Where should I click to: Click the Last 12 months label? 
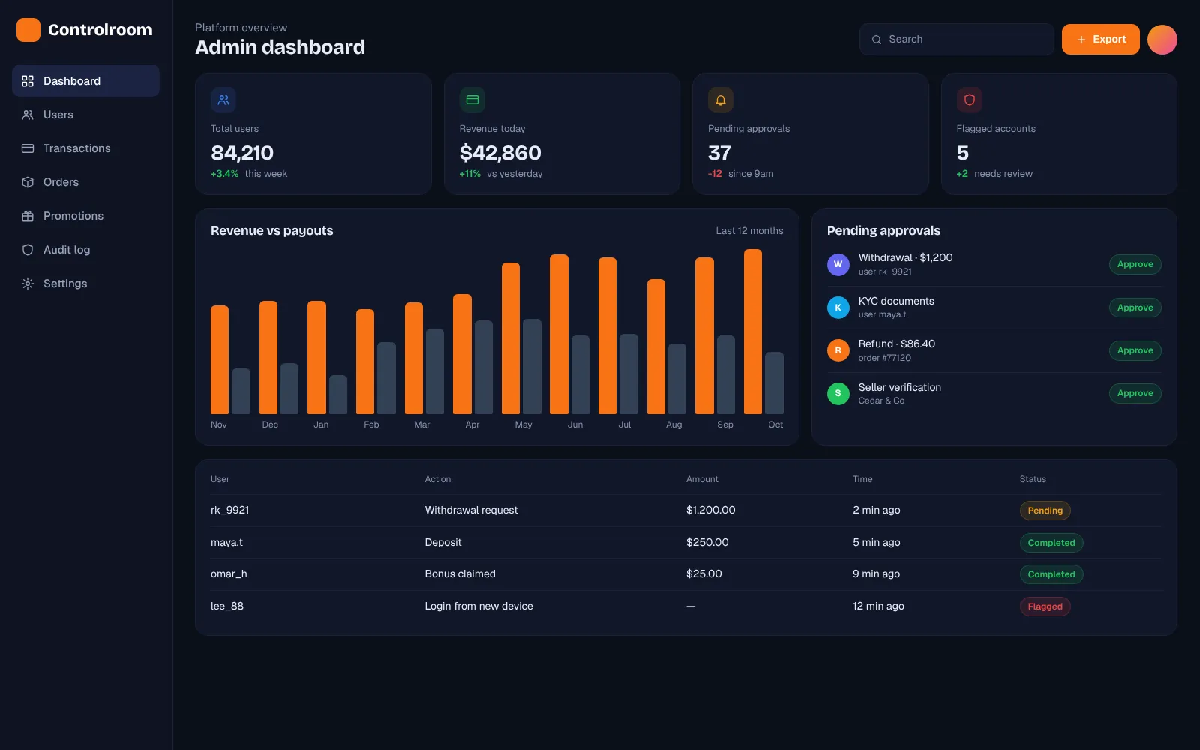pos(749,231)
